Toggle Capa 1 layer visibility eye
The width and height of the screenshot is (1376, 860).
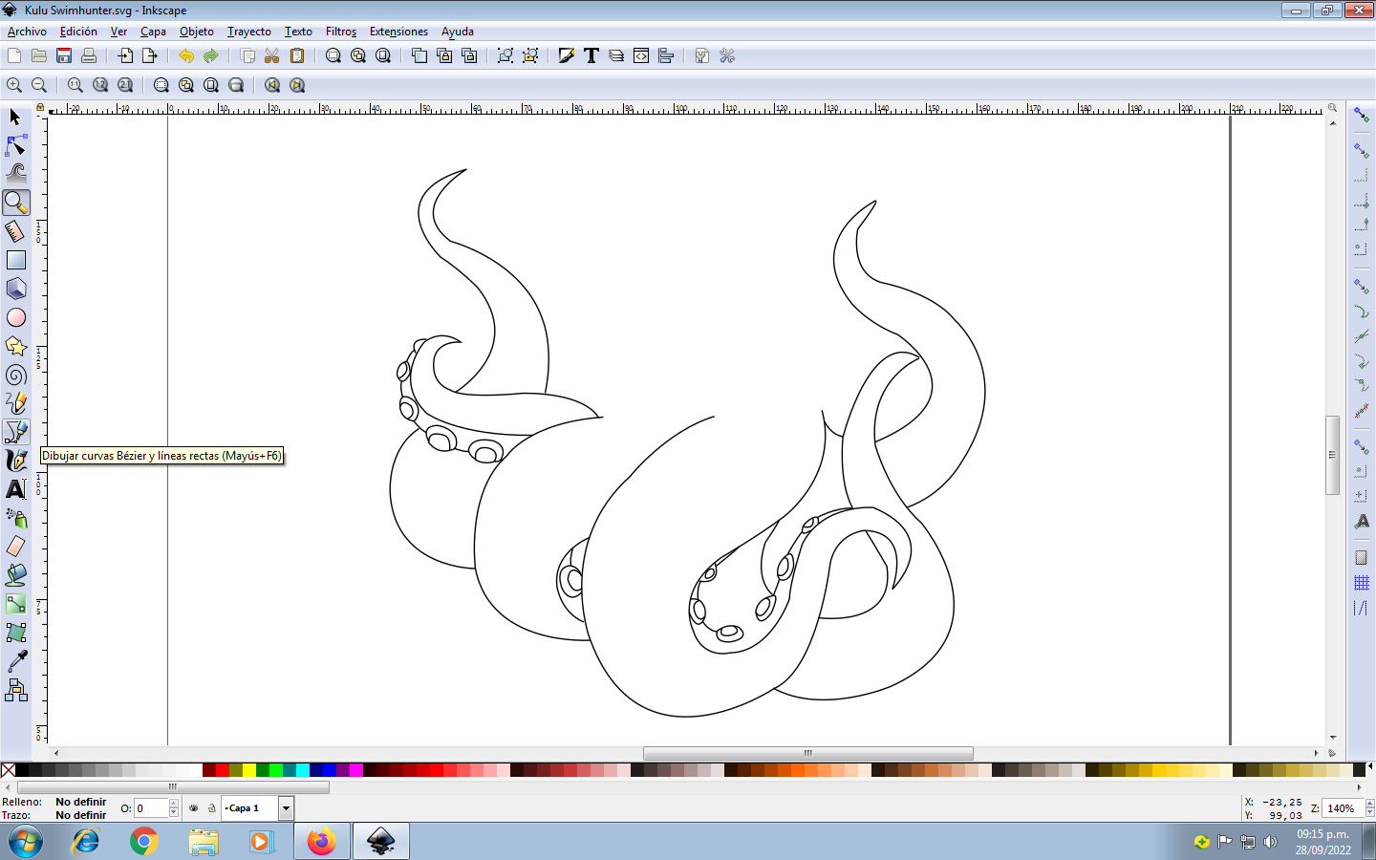194,808
